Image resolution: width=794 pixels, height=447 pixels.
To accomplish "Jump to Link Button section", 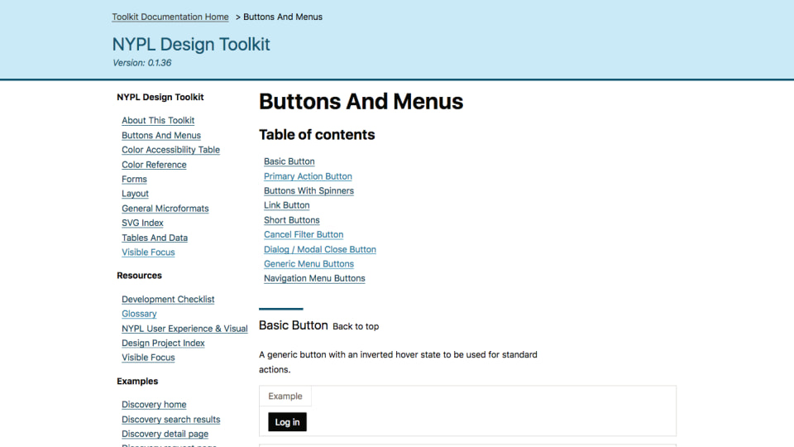I will click(x=287, y=205).
